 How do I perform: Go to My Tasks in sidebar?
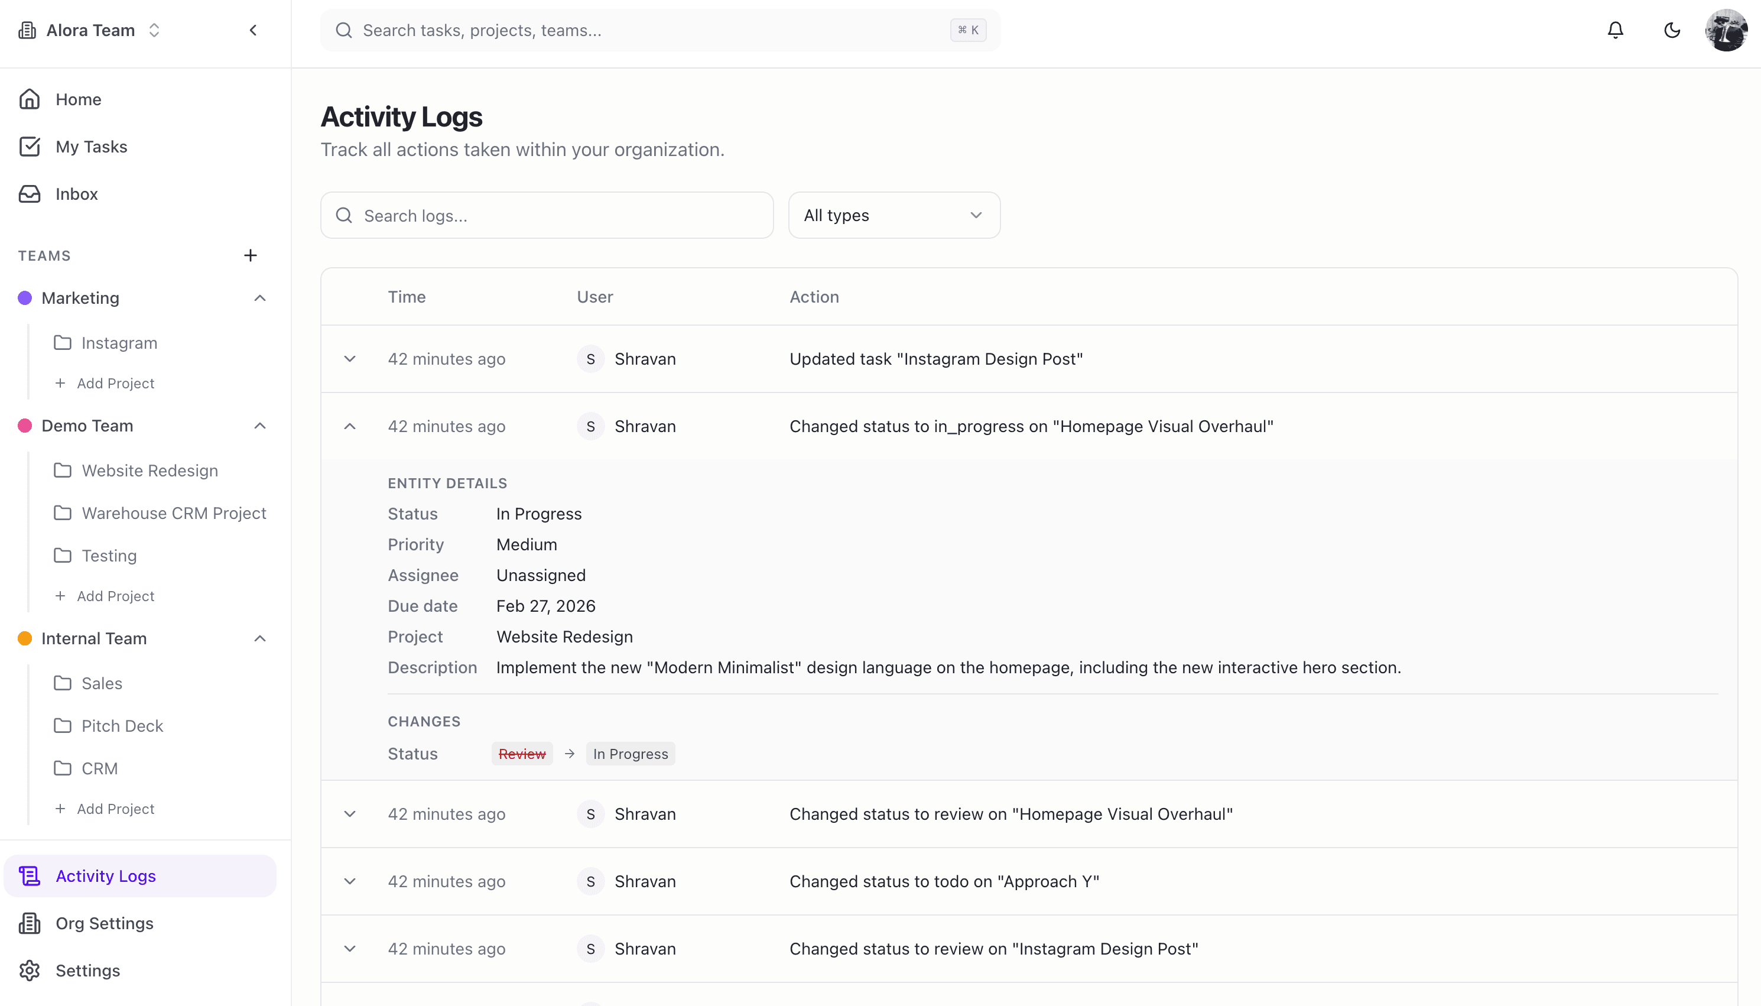(x=91, y=147)
